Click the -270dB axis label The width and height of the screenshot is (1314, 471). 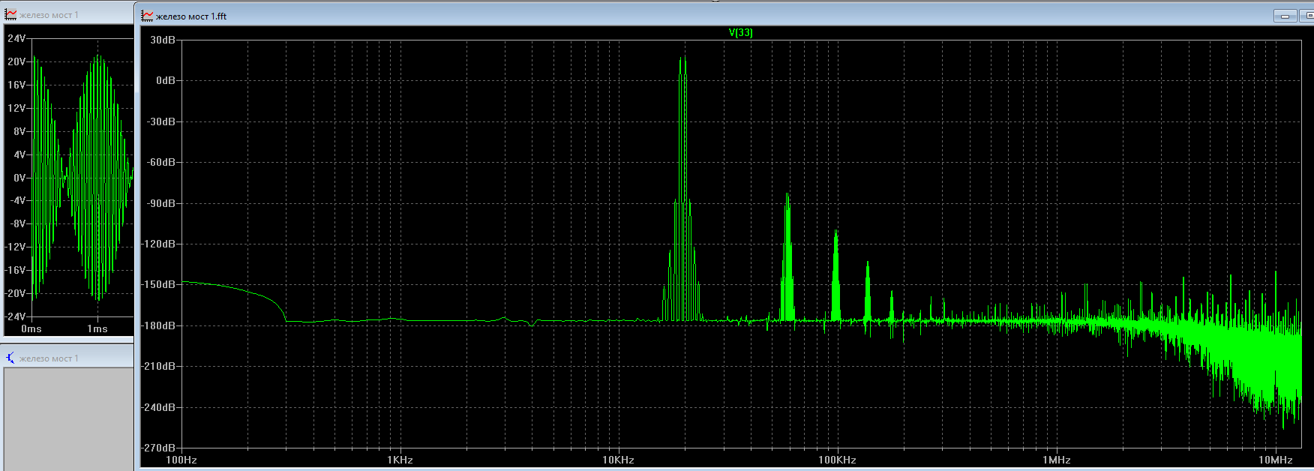[x=158, y=448]
